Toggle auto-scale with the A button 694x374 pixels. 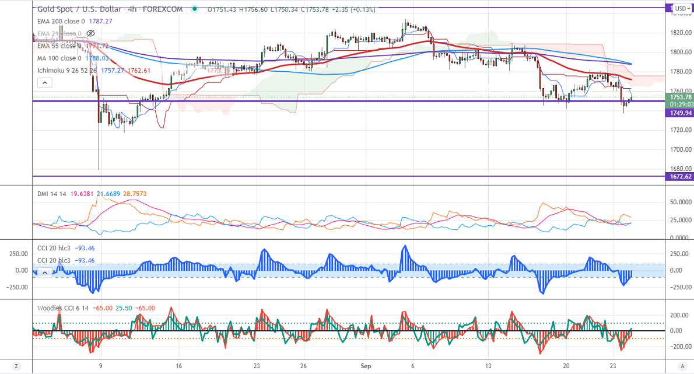[679, 366]
